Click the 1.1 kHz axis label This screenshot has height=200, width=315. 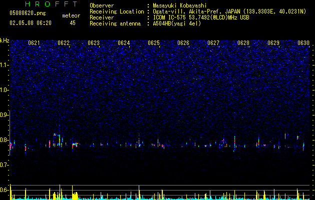coord(5,65)
